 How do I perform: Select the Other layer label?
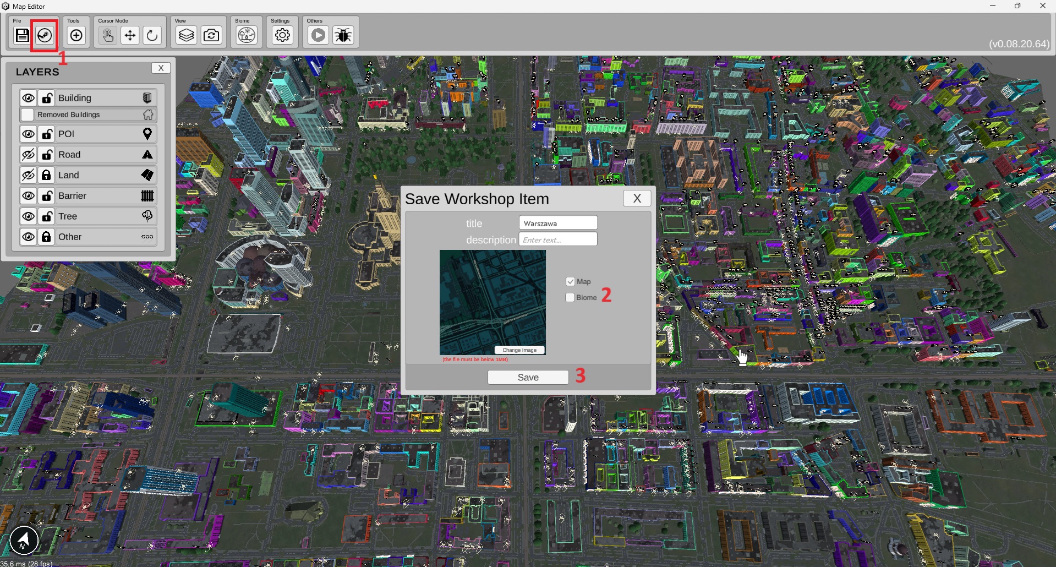[70, 237]
